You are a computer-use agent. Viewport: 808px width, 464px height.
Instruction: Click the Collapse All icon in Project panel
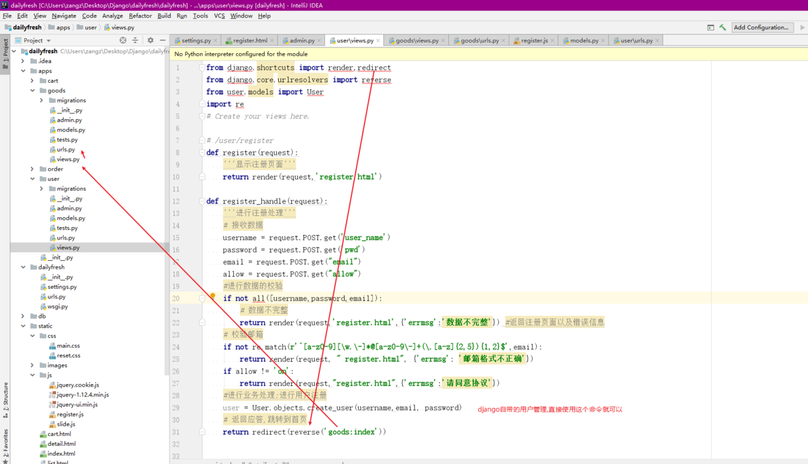(x=136, y=40)
